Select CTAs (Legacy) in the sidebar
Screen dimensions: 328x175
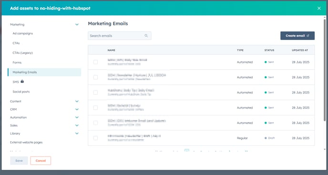click(22, 53)
